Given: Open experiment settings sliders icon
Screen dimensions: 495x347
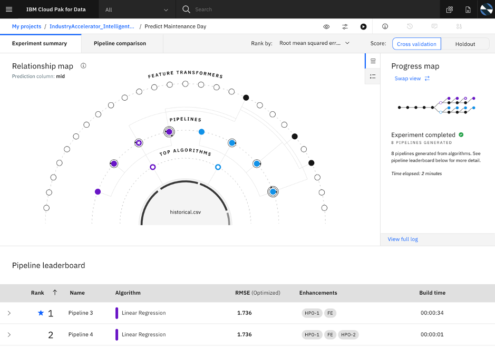Looking at the screenshot, I should tap(345, 26).
